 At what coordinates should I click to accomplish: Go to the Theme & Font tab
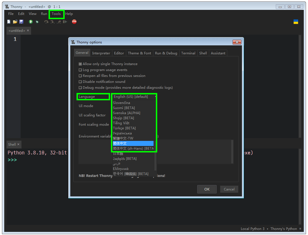(x=139, y=53)
